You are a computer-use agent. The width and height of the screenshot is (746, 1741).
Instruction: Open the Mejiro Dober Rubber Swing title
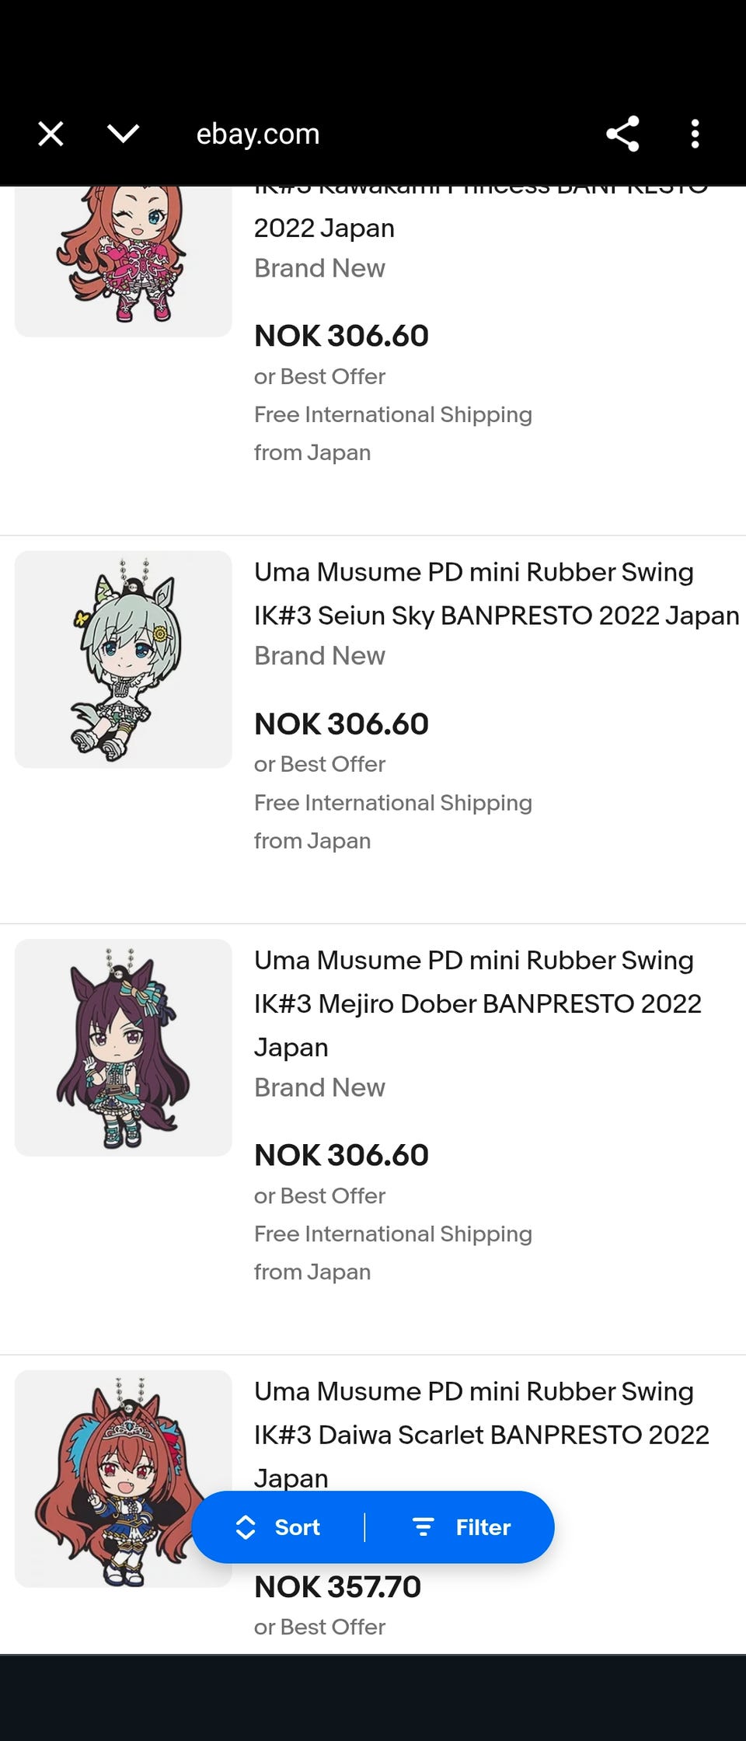477,1003
